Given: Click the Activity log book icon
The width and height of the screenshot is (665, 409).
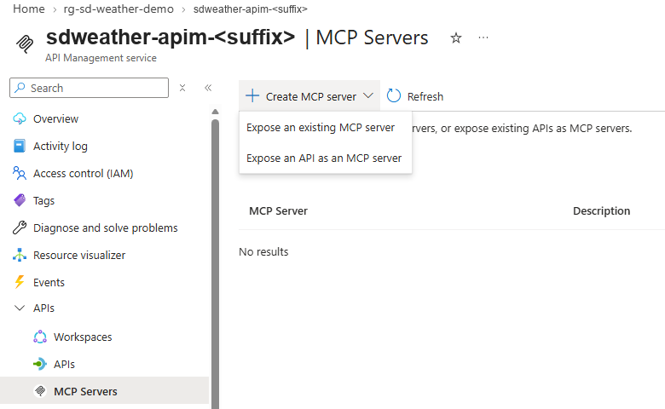Looking at the screenshot, I should [20, 146].
